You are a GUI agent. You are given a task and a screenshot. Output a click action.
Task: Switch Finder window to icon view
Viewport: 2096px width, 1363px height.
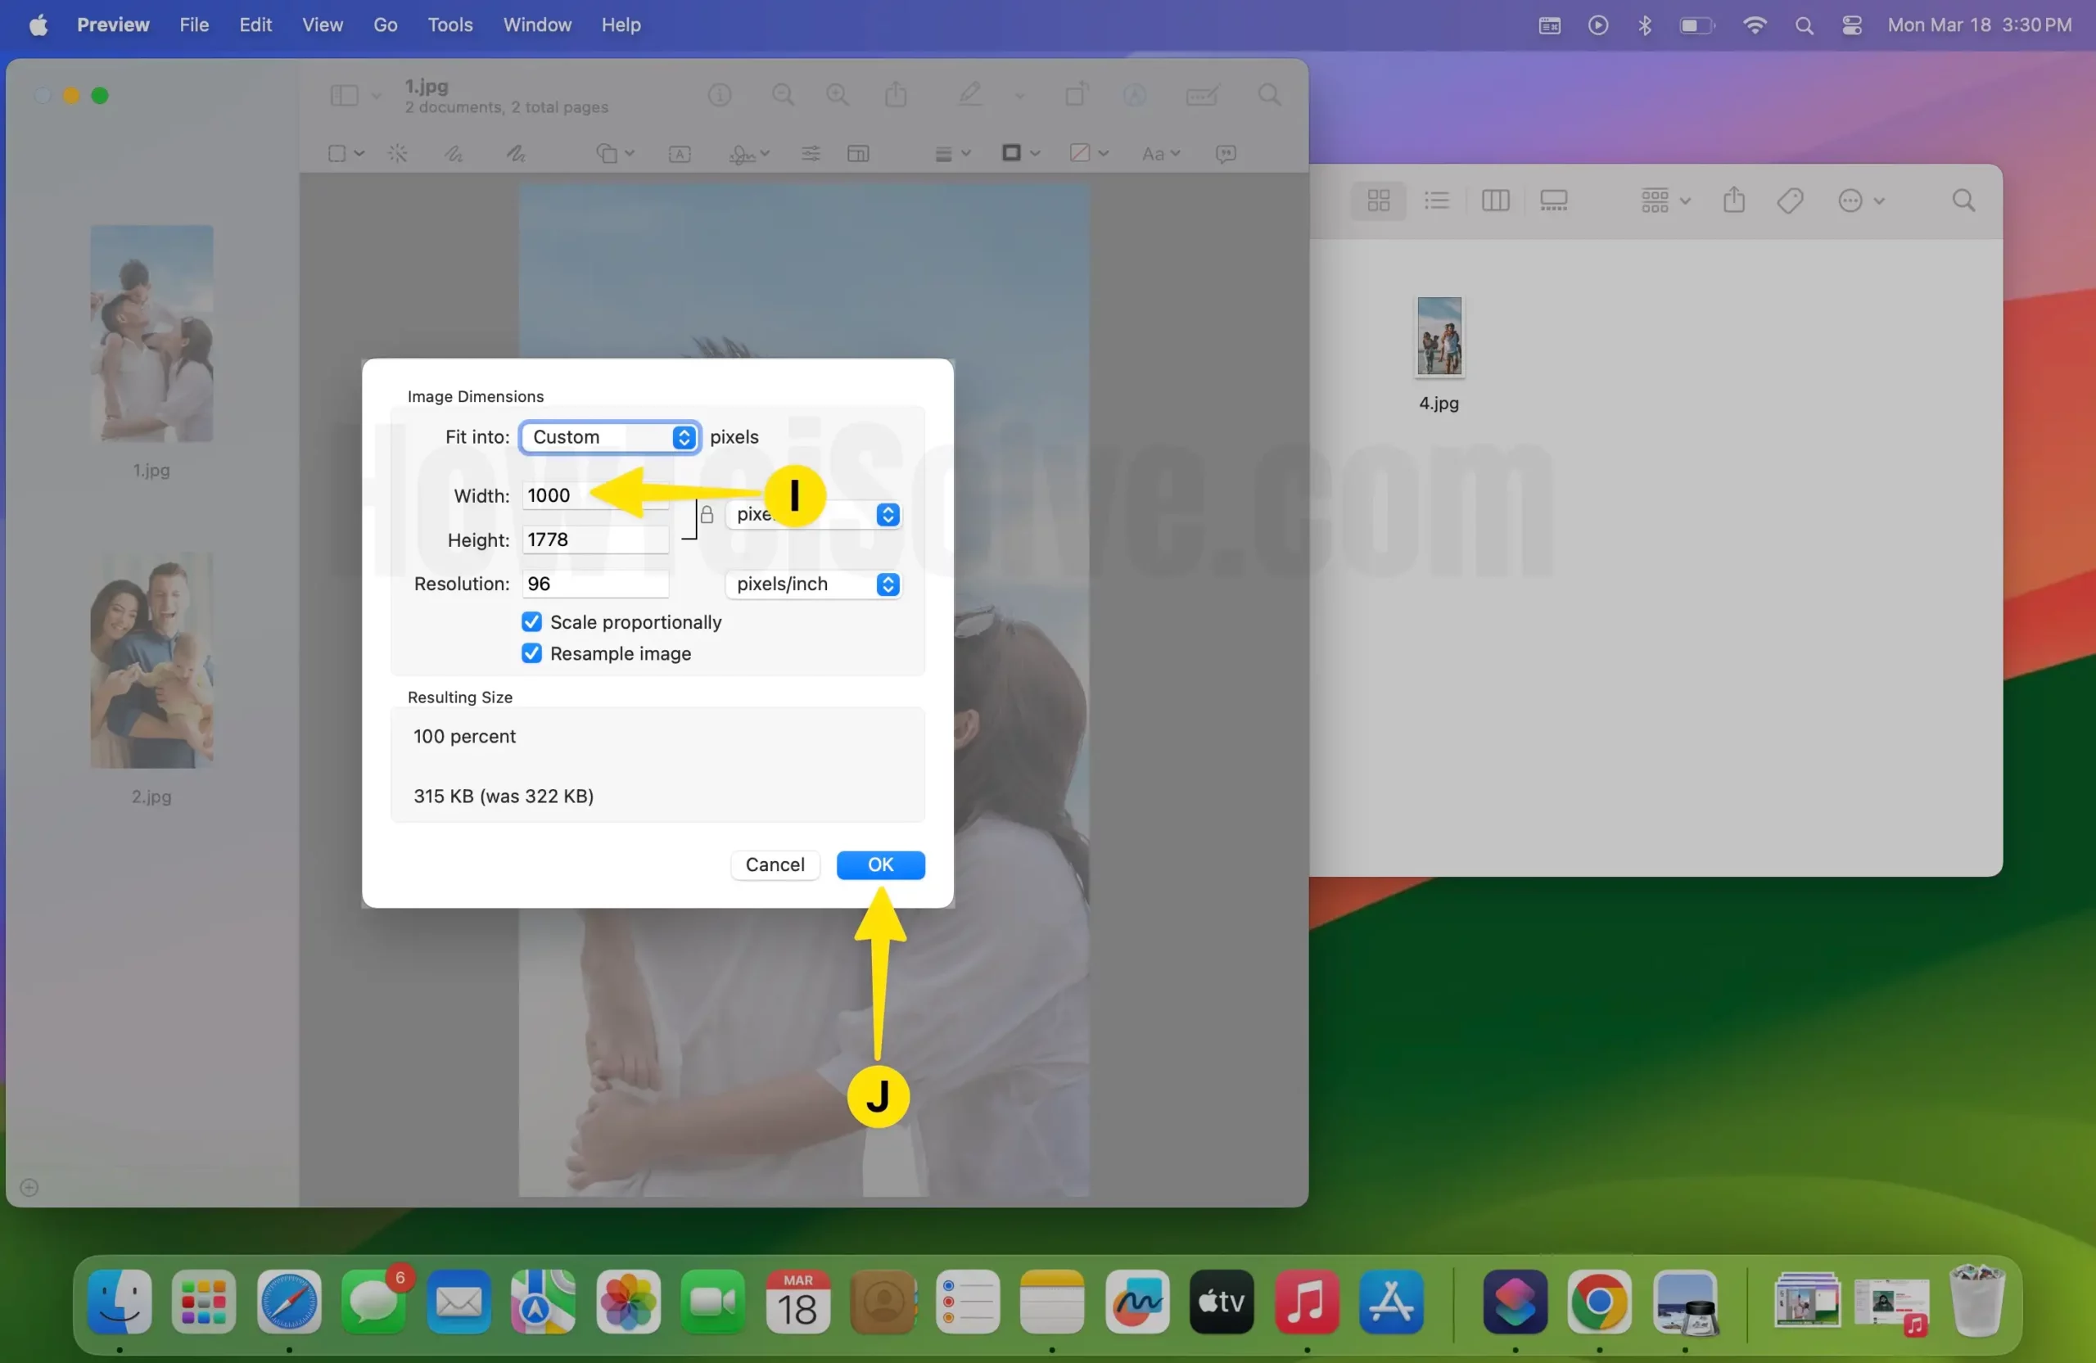point(1378,201)
